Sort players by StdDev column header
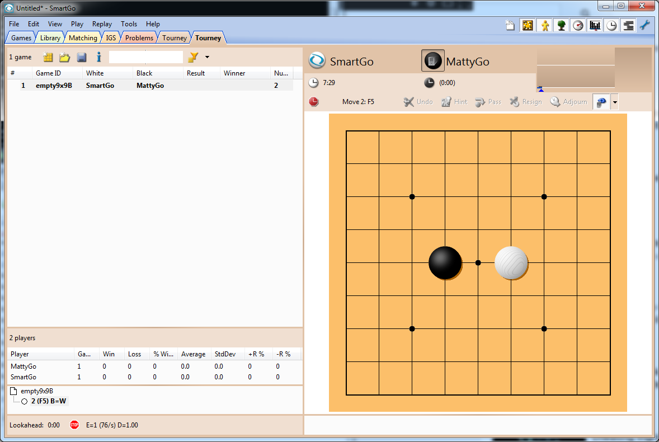Screen dimensions: 659x442 pos(227,354)
